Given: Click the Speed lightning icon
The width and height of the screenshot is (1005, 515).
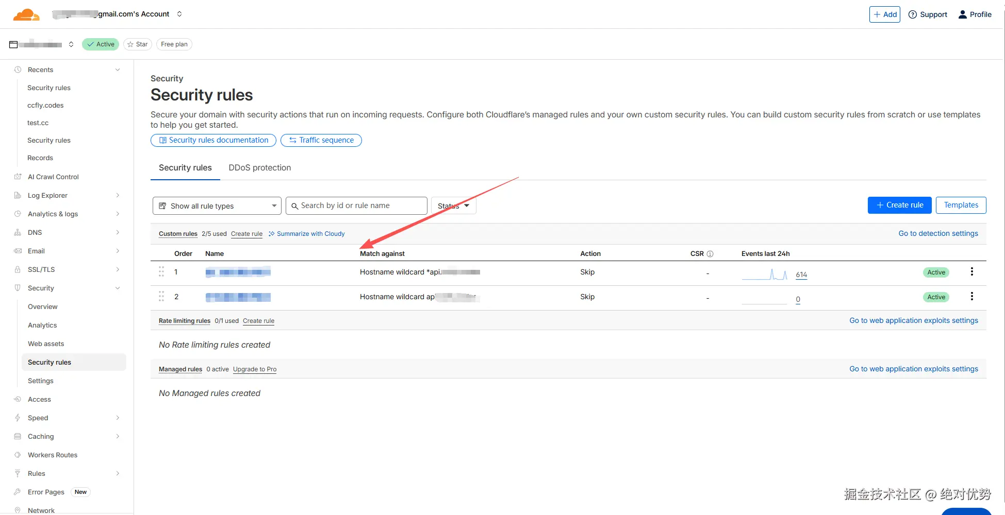Looking at the screenshot, I should pos(18,418).
